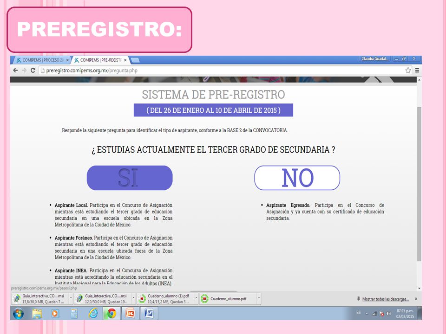The height and width of the screenshot is (334, 446).
Task: Click the ESTUDIAS ACTUALMENTE question text
Action: tap(213, 150)
